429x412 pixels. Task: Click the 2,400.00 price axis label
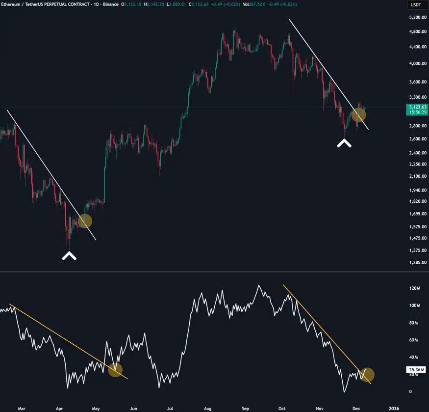point(418,153)
